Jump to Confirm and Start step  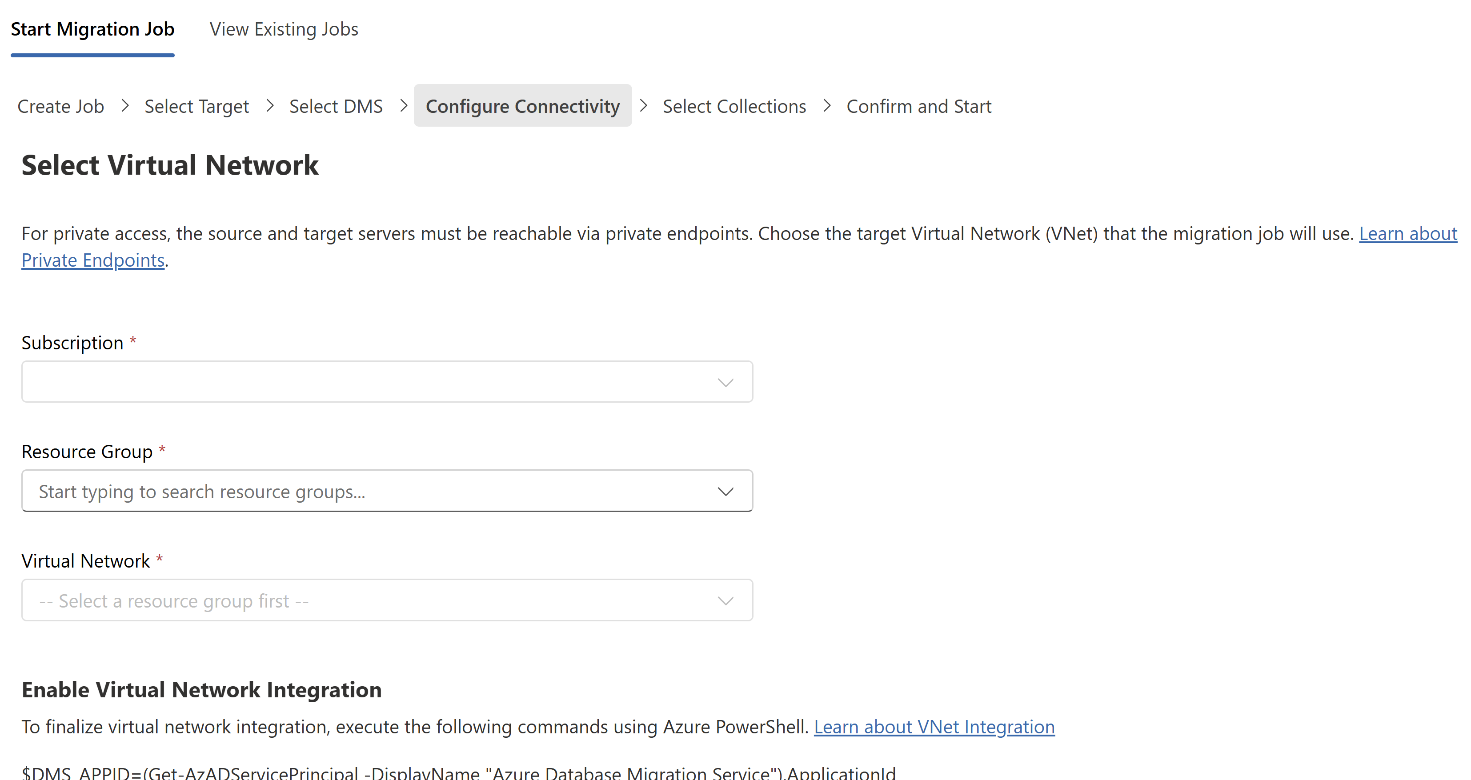click(x=918, y=106)
